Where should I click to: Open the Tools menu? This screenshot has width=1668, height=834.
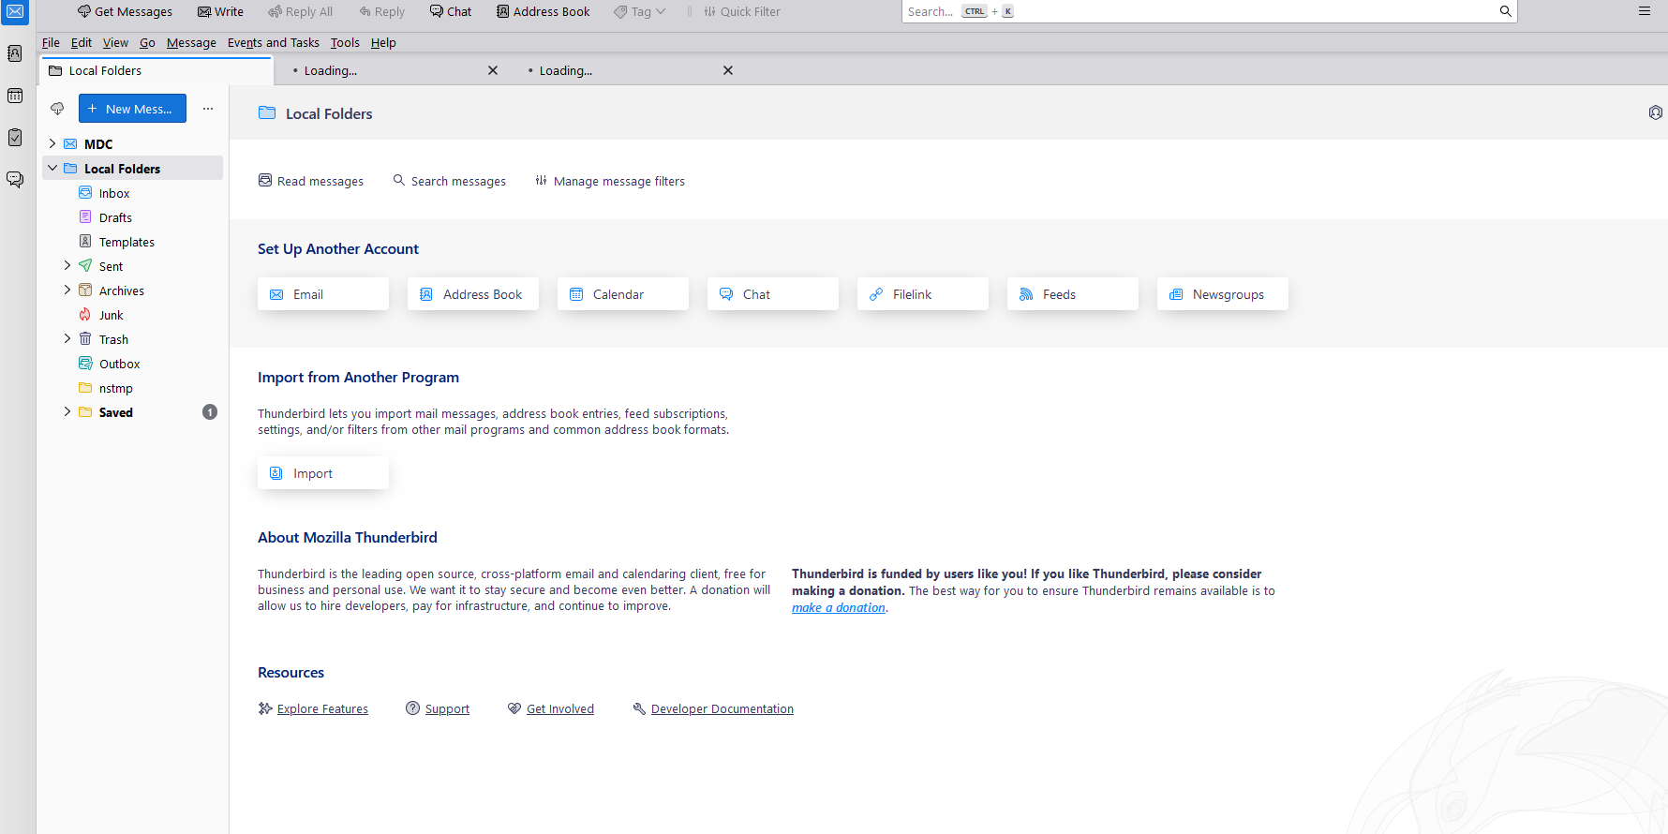(x=345, y=43)
